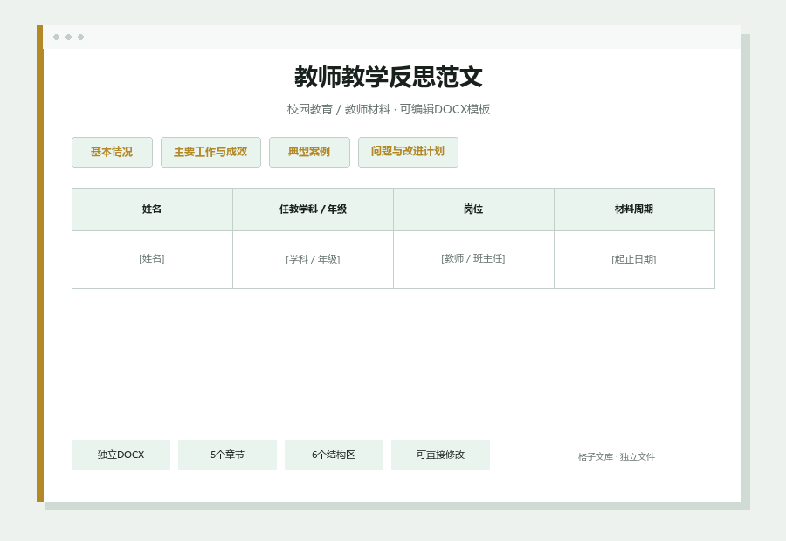786x541 pixels.
Task: Switch to 主要工作与成效 tab
Action: coord(210,152)
